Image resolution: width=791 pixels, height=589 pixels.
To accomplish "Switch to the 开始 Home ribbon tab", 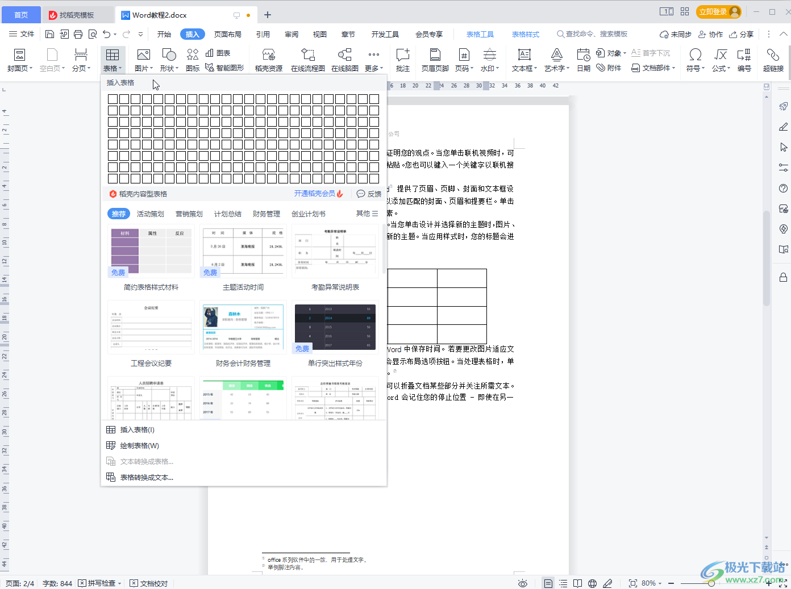I will (x=164, y=34).
